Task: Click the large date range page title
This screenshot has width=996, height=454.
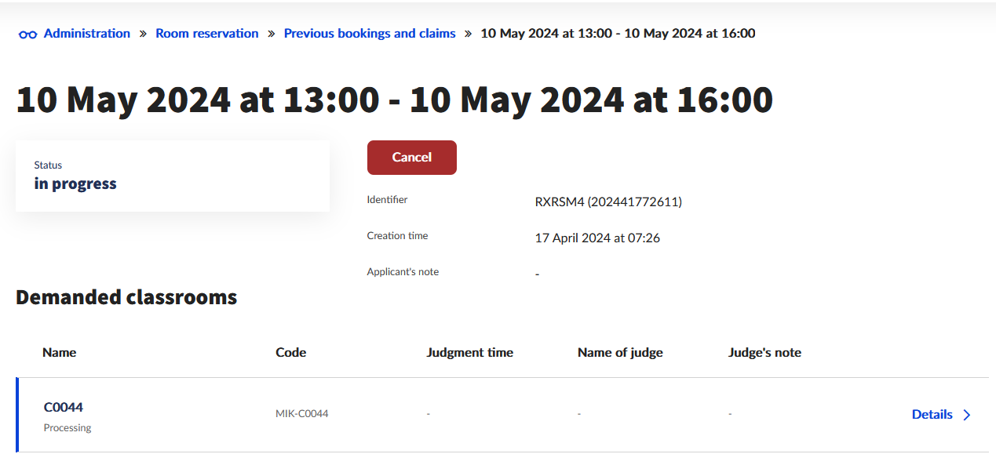Action: tap(394, 100)
